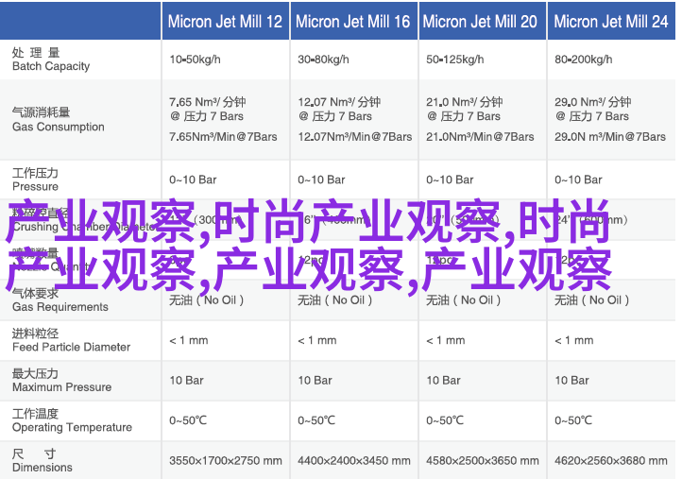This screenshot has height=479, width=682.
Task: Click < 1 mm in Jet Mill 16 column
Action: pos(316,340)
